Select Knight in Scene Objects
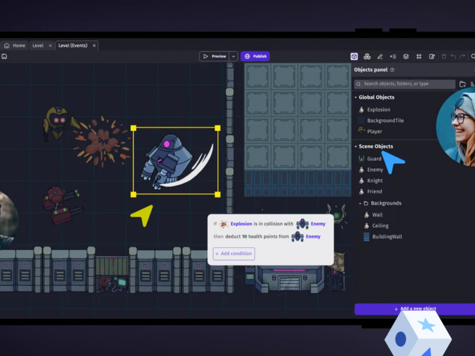This screenshot has width=475, height=356. tap(375, 181)
